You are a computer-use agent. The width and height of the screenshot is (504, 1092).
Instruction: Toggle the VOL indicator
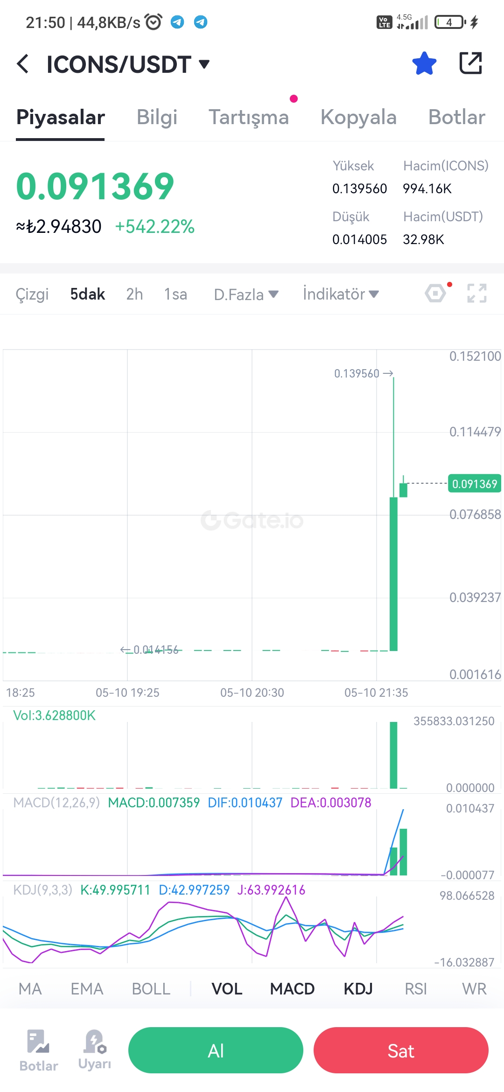pyautogui.click(x=227, y=988)
